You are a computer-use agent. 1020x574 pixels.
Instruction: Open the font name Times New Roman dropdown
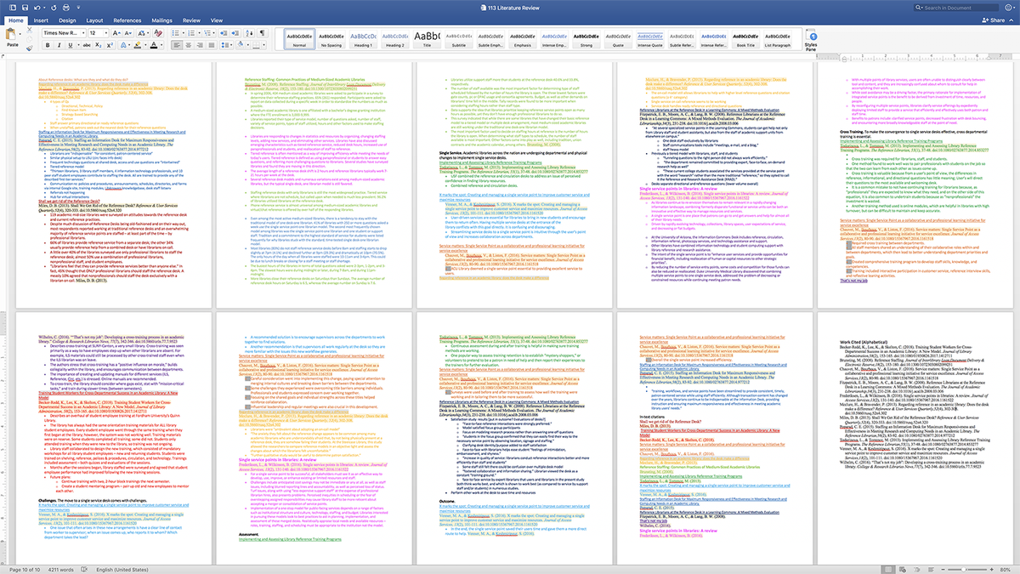(82, 33)
